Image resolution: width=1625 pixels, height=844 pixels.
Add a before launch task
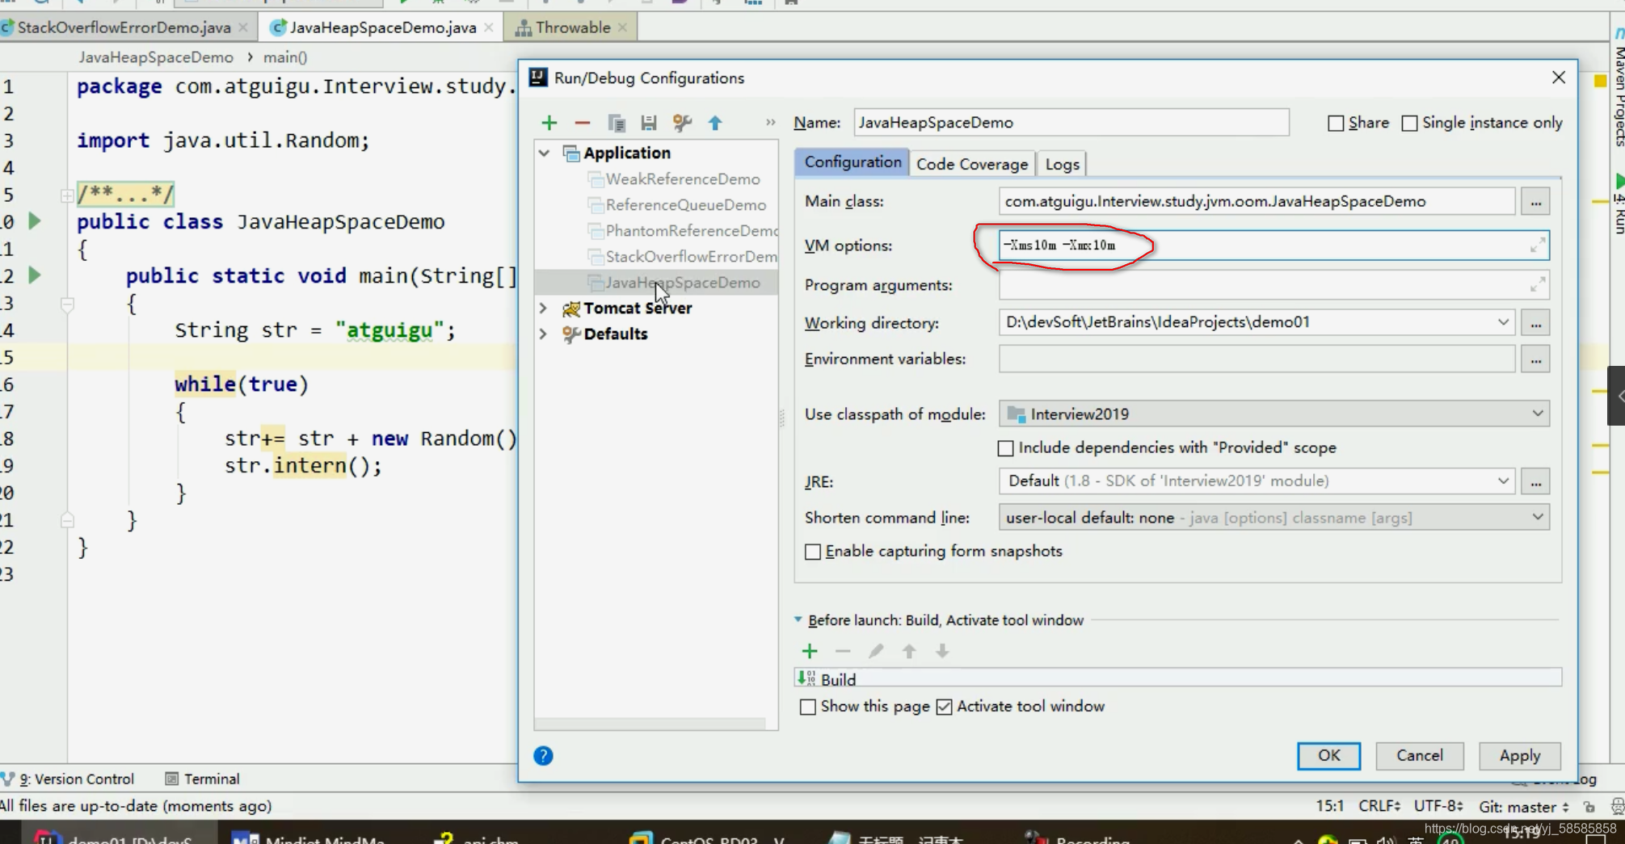tap(810, 651)
